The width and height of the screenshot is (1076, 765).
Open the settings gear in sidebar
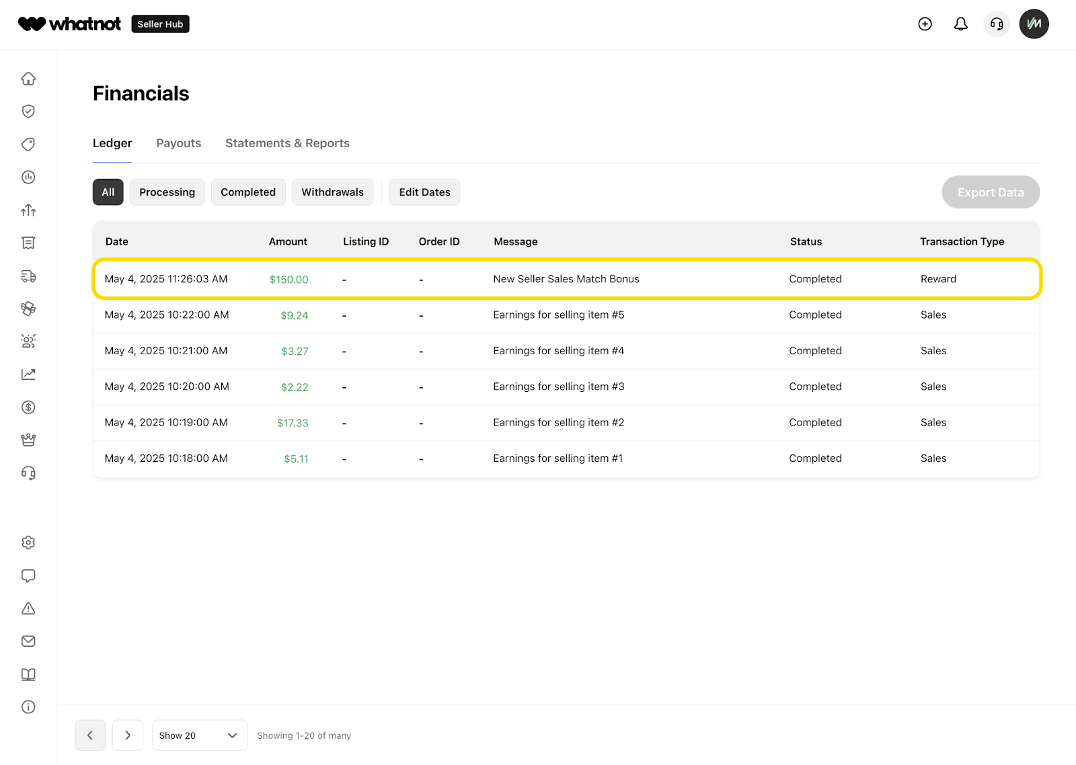pyautogui.click(x=28, y=542)
